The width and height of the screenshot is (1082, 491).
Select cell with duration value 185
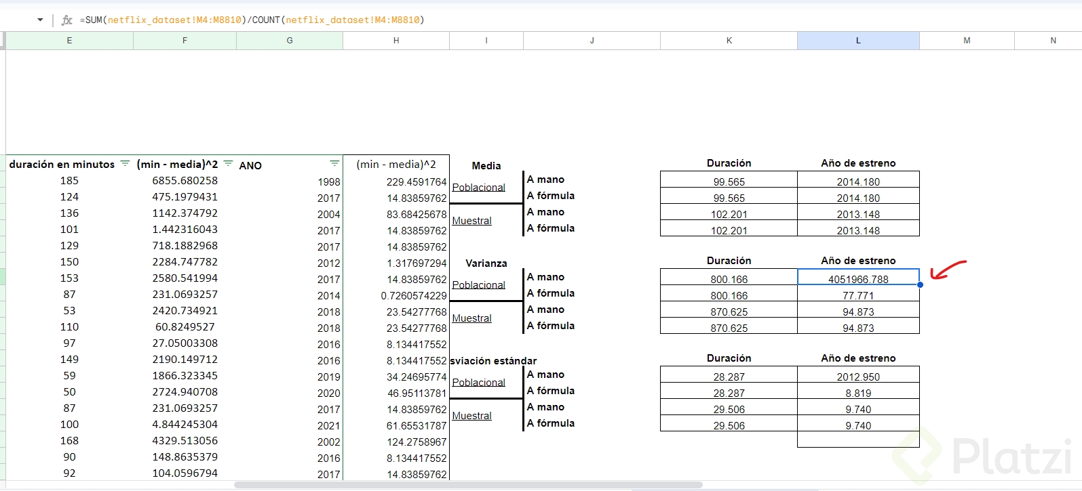69,181
